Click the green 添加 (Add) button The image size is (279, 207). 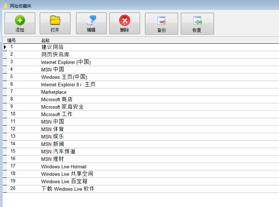click(20, 23)
